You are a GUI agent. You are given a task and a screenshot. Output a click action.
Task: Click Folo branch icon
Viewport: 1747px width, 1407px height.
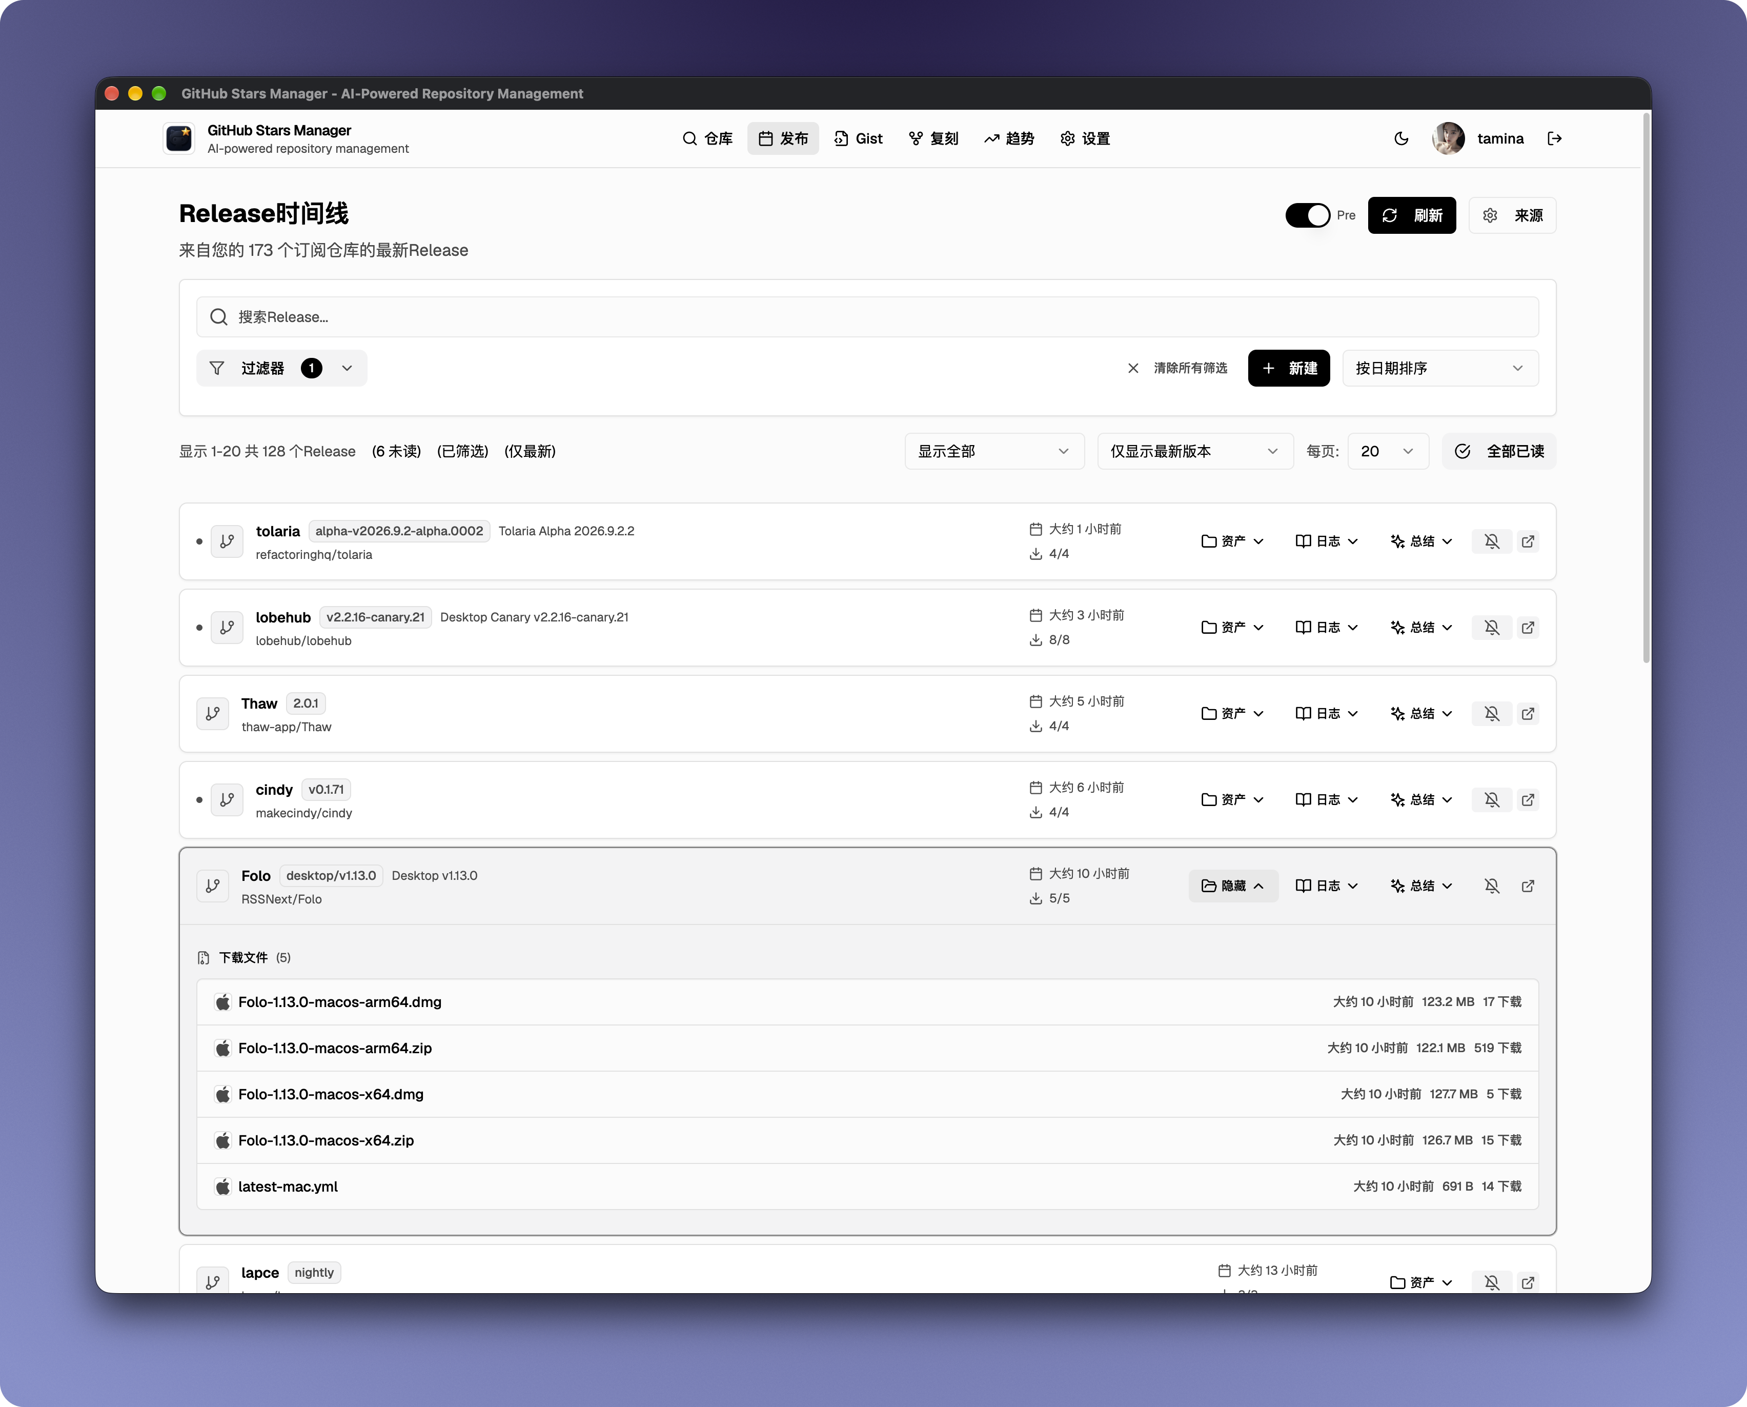click(212, 886)
